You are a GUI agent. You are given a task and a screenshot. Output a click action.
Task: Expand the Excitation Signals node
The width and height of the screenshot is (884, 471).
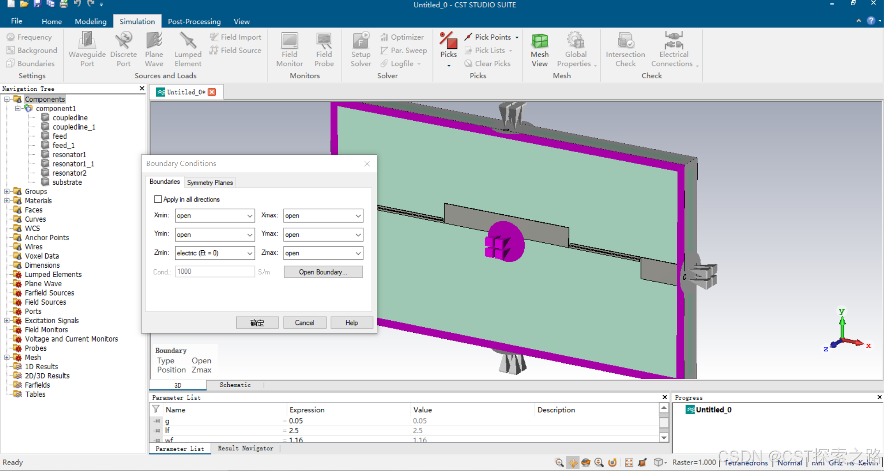point(7,320)
